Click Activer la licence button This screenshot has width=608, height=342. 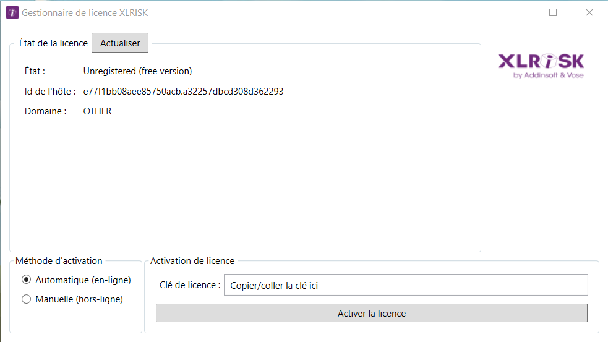pos(371,314)
